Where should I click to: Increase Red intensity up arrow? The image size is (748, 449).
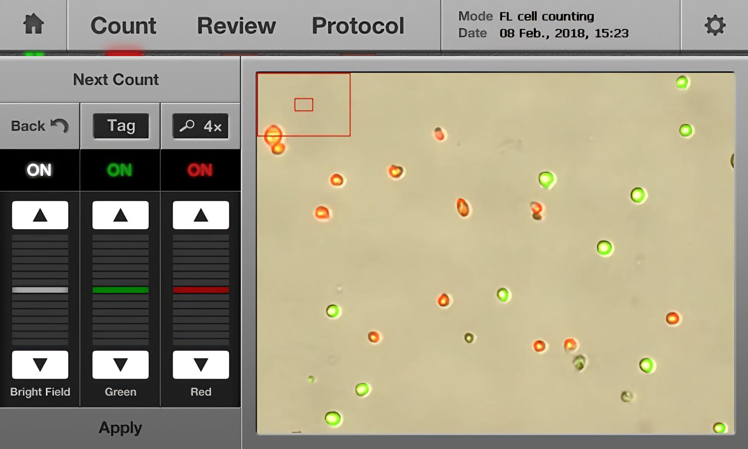pos(201,215)
